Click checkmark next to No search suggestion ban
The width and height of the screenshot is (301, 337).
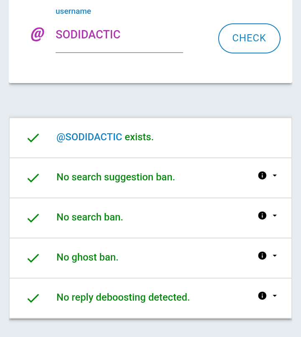tap(33, 178)
